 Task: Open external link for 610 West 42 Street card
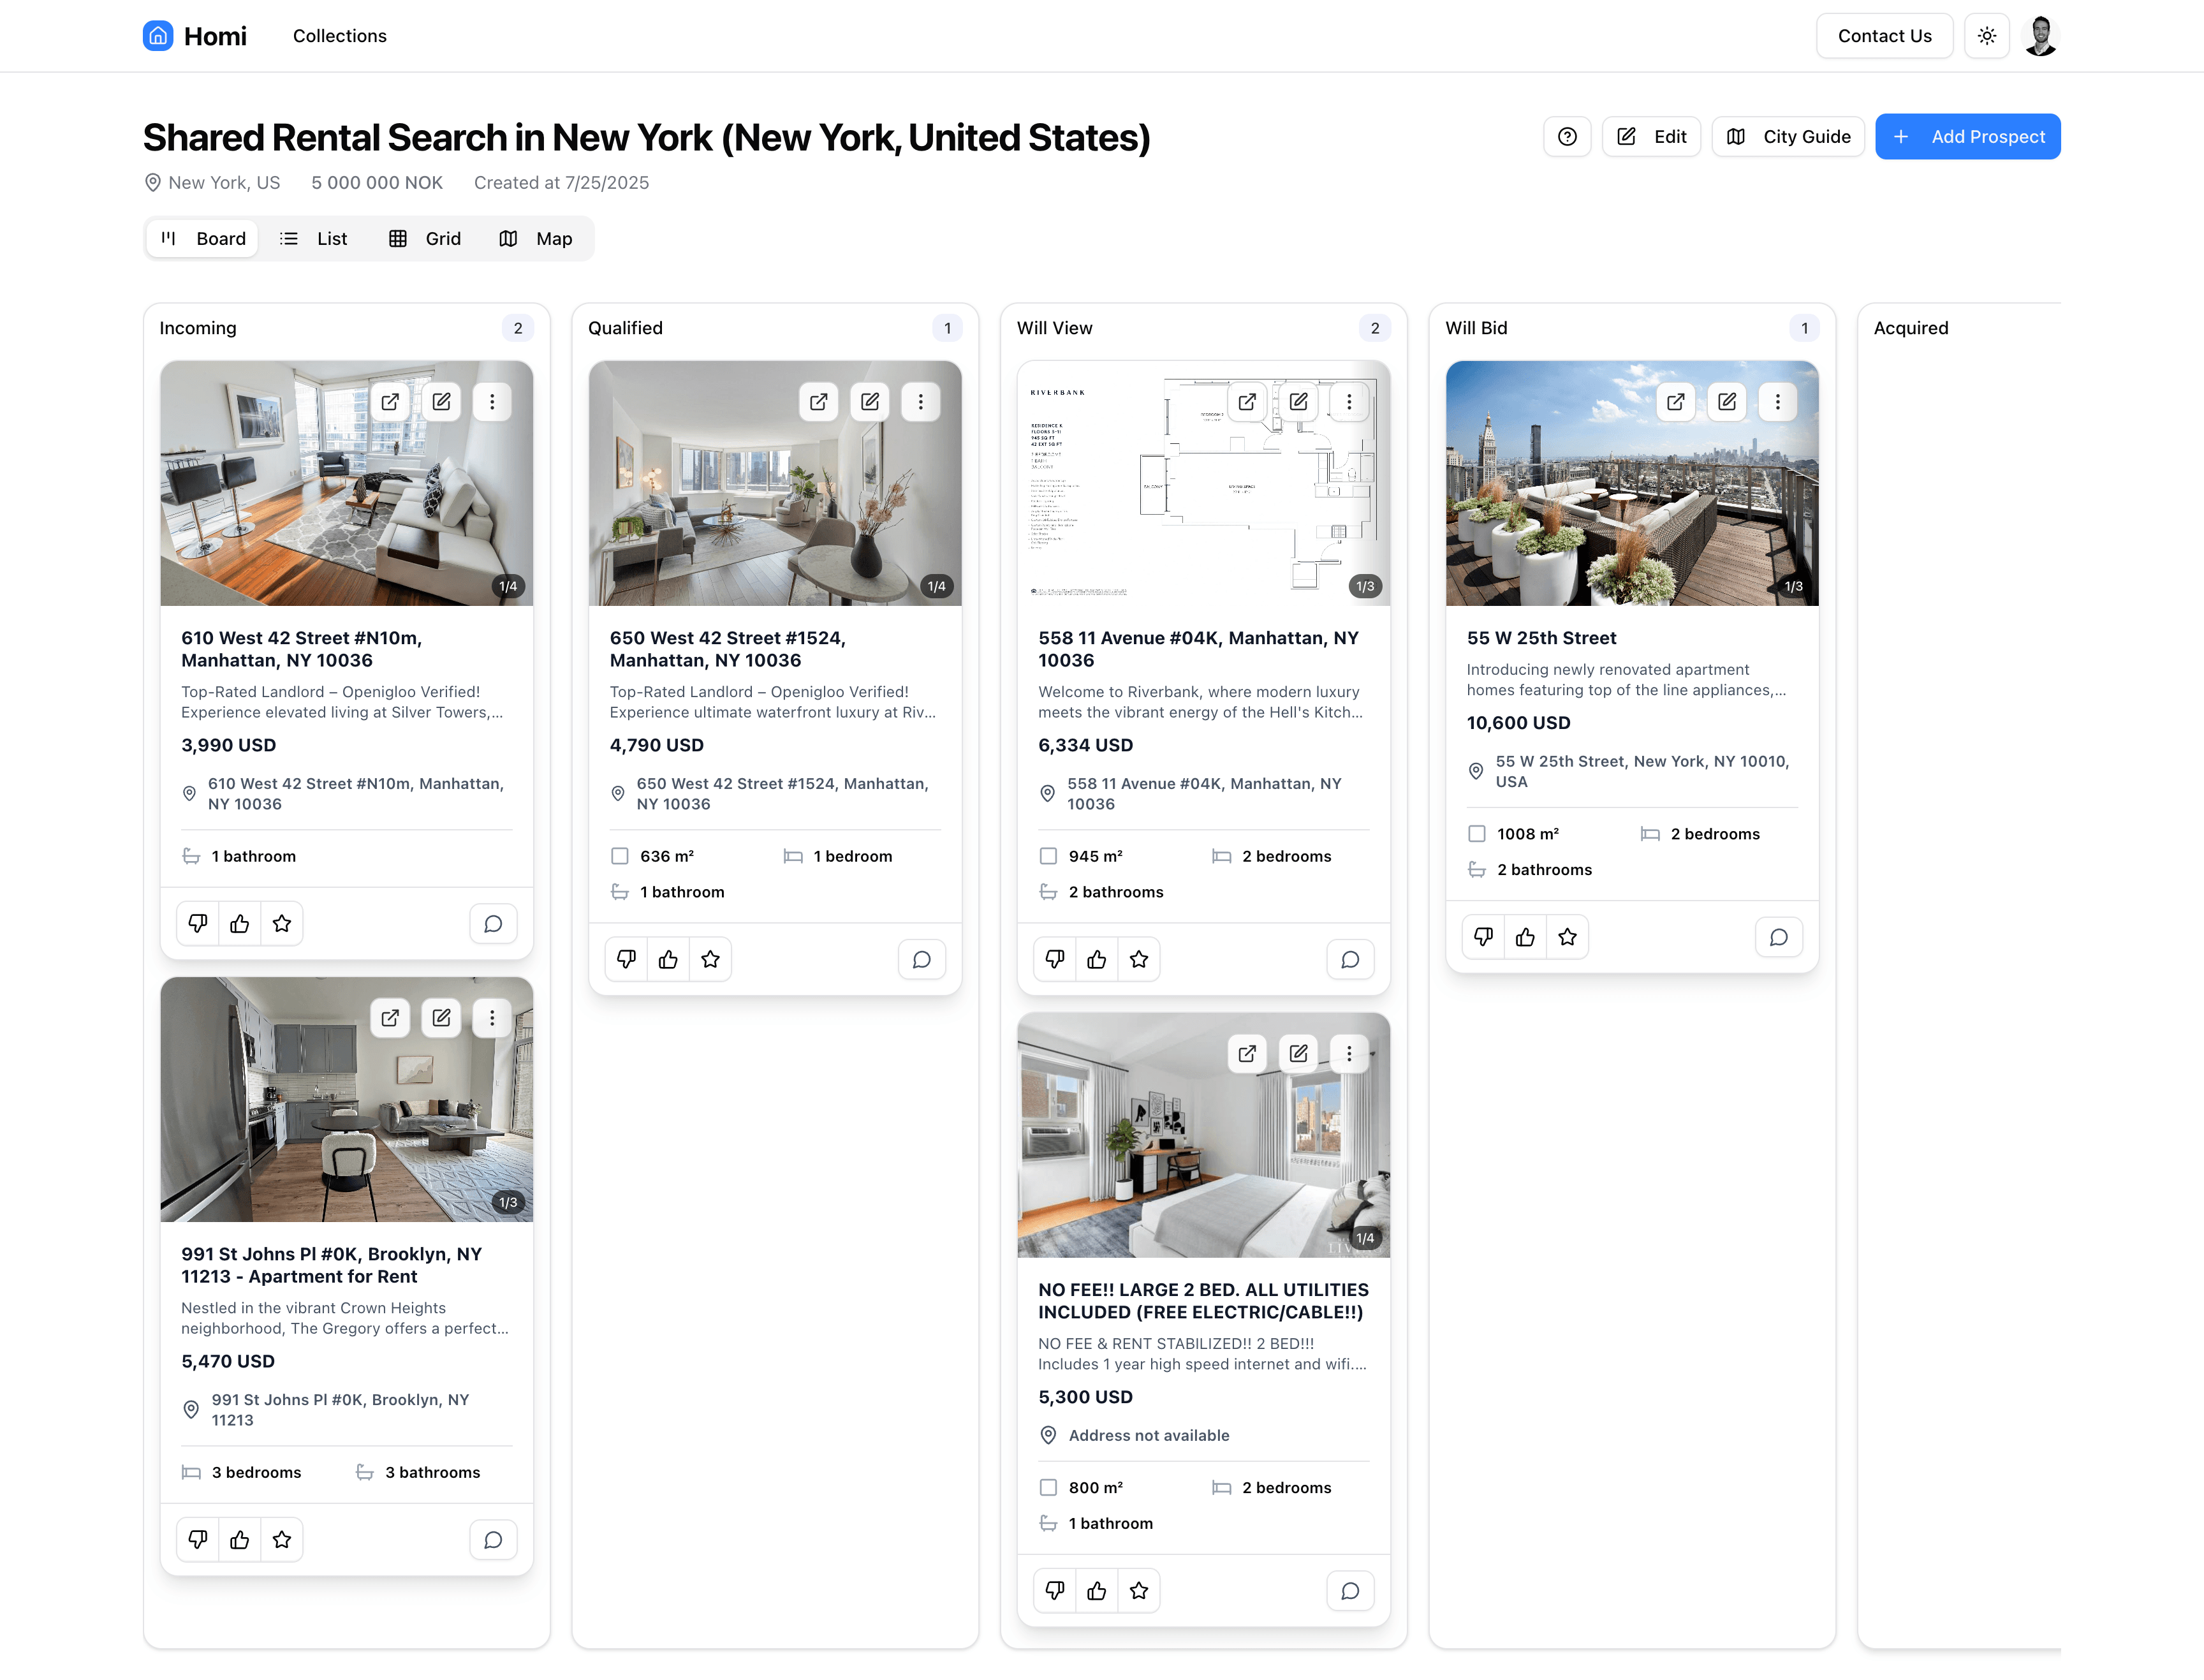coord(390,401)
